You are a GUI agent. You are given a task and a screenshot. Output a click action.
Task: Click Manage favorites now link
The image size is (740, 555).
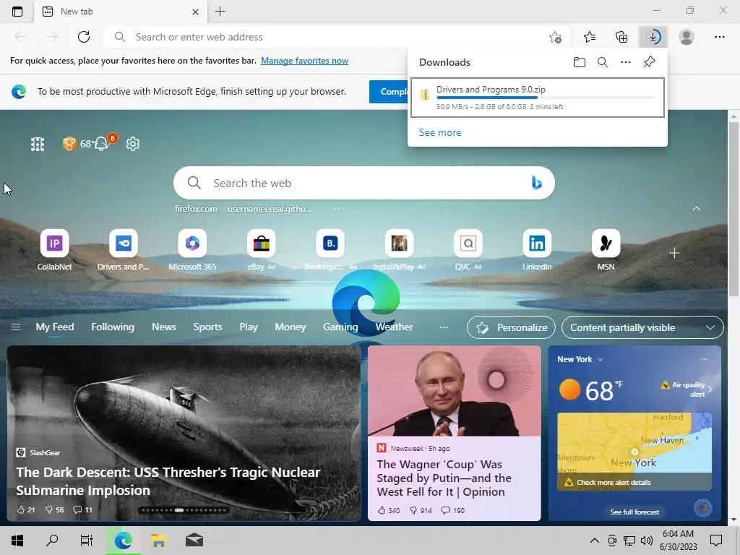point(304,61)
